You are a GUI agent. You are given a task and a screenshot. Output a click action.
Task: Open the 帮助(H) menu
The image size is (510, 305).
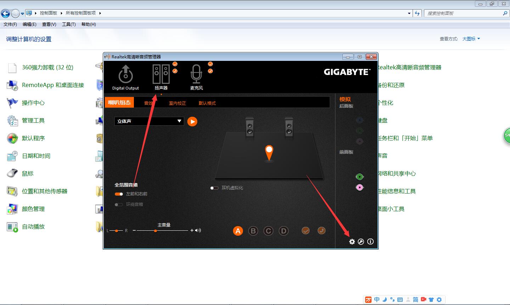click(89, 24)
